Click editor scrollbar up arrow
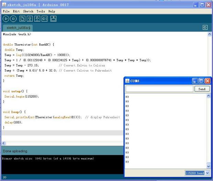The image size is (213, 181). (210, 34)
